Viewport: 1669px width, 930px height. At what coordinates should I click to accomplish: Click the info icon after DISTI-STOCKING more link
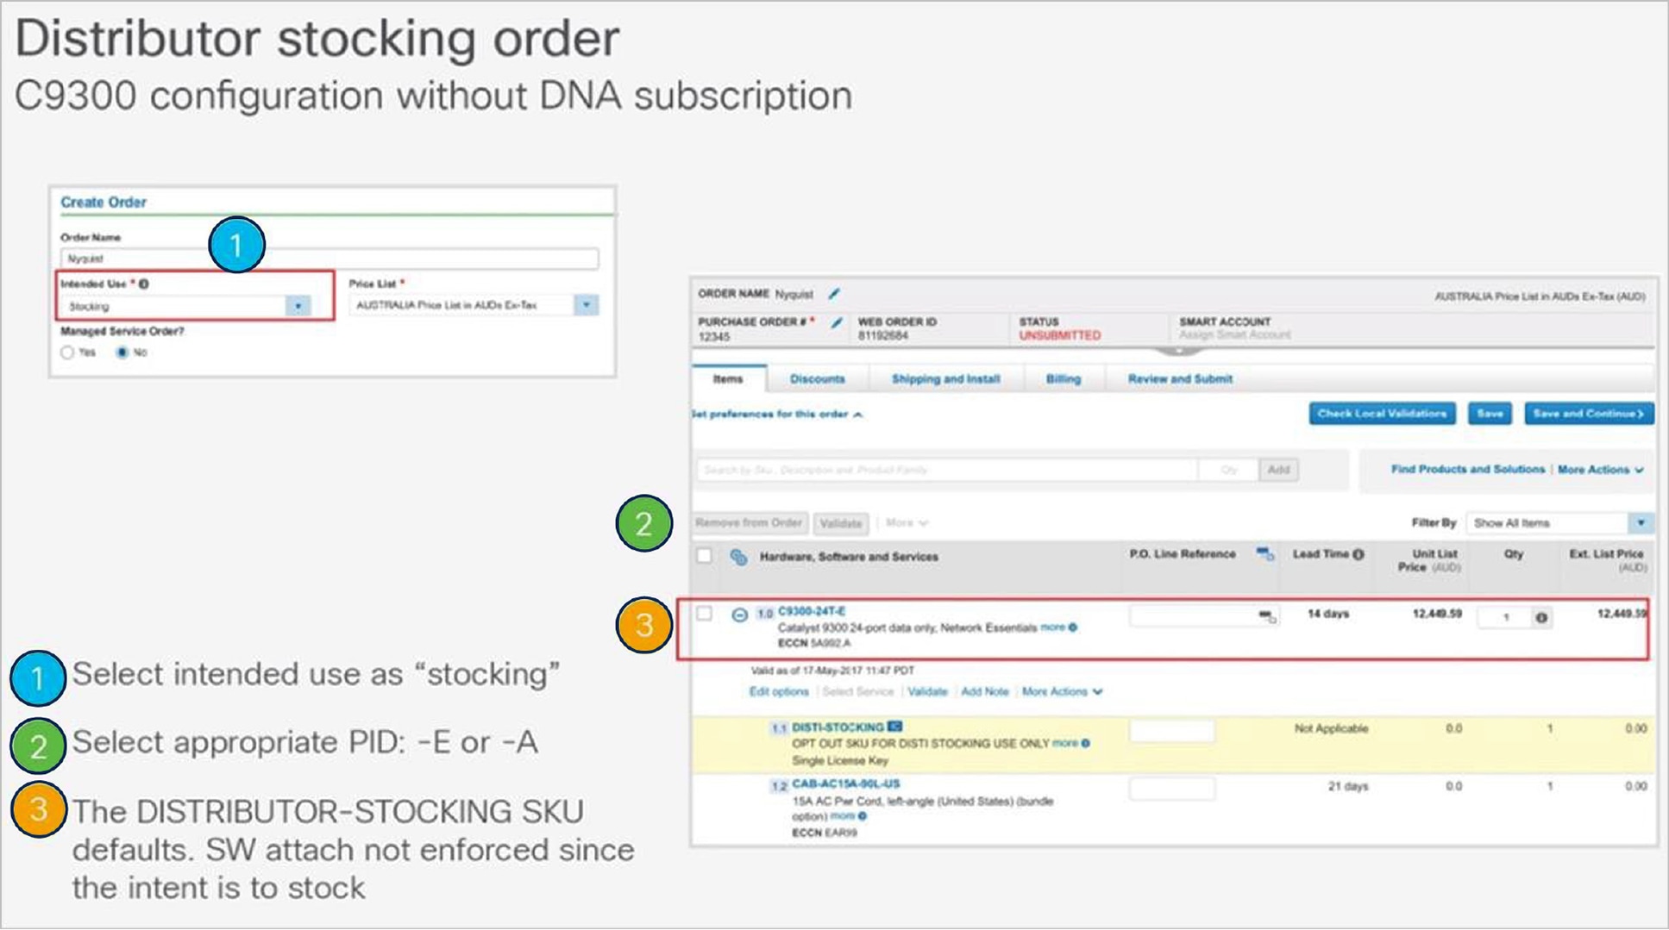pyautogui.click(x=1085, y=743)
